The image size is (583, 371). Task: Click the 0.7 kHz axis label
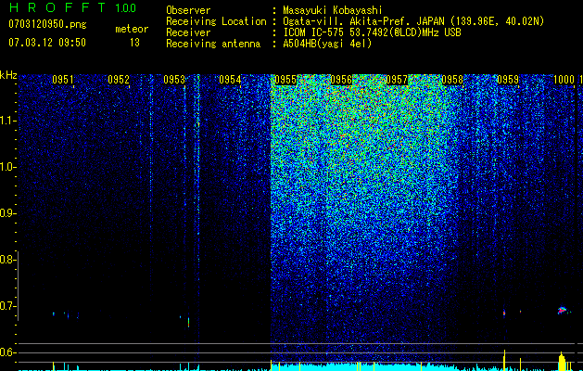pyautogui.click(x=7, y=306)
